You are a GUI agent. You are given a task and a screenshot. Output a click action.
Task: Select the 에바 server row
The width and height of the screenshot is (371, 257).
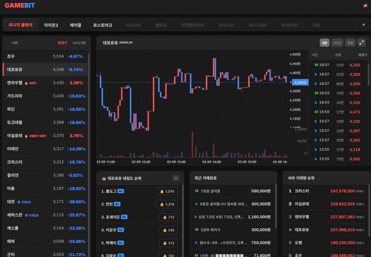point(45,241)
